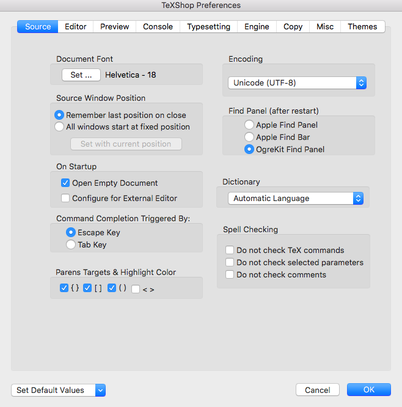
Task: Click the Set ... document font button
Action: coord(81,75)
